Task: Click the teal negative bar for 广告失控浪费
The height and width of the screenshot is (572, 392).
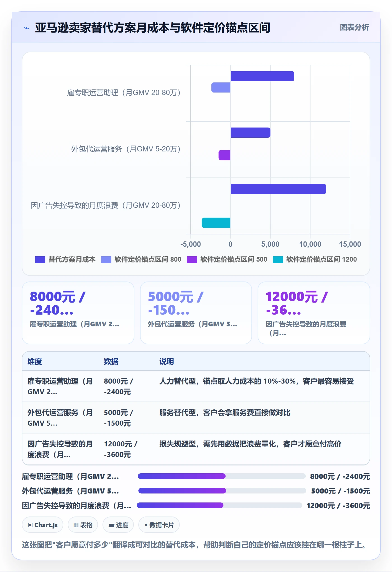Action: click(x=216, y=223)
